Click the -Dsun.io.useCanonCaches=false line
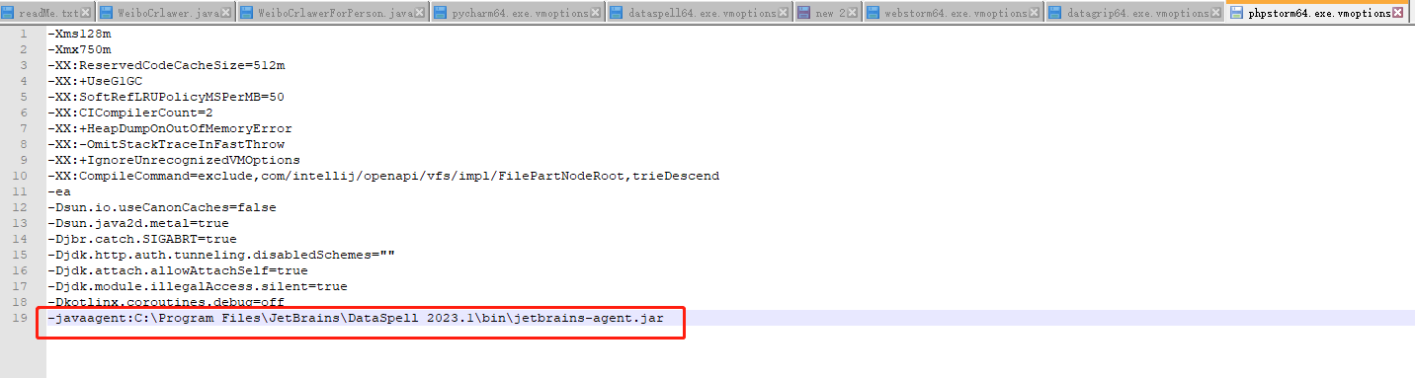 tap(162, 207)
